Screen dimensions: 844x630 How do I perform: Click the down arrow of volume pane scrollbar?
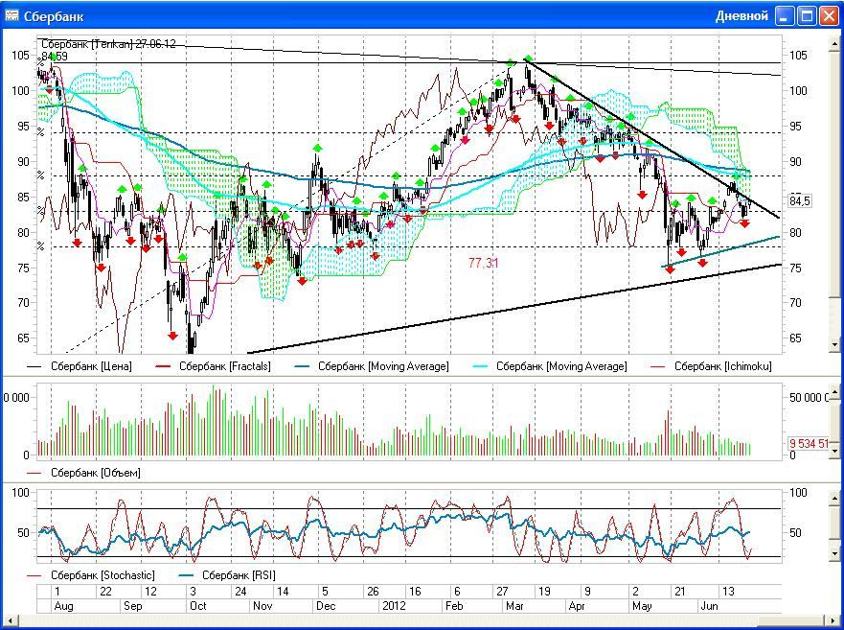834,451
